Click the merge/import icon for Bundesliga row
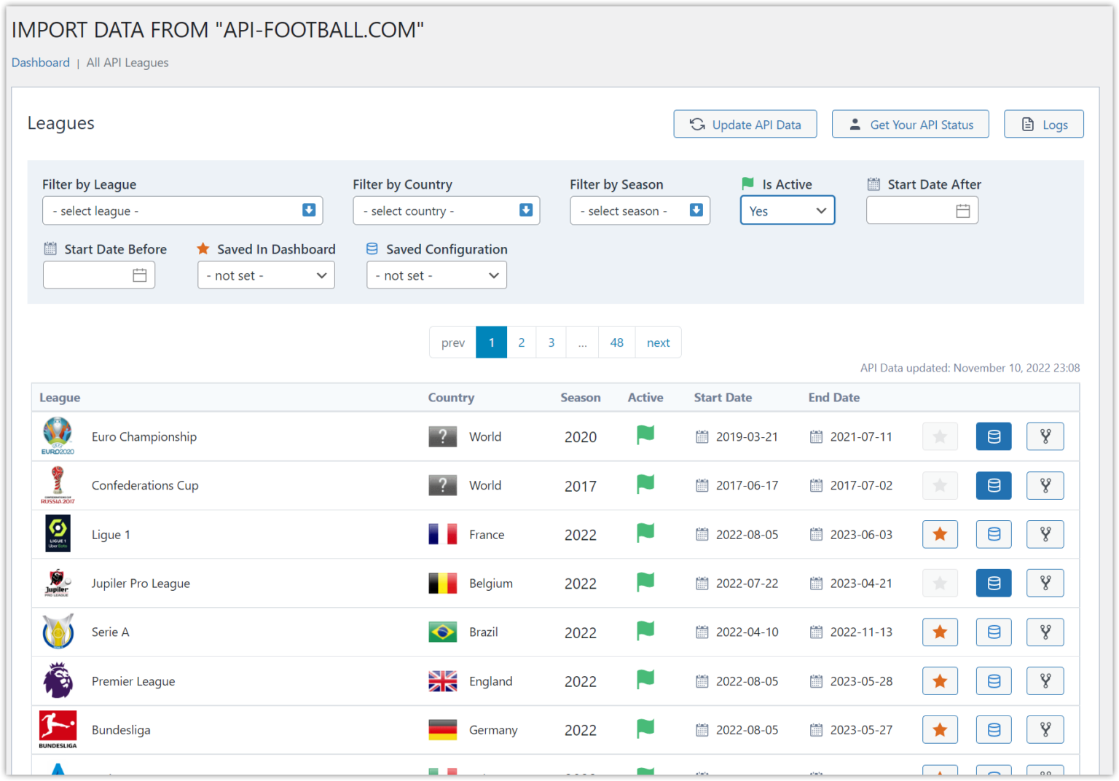Screen dimensions: 1119x781 pyautogui.click(x=1045, y=729)
